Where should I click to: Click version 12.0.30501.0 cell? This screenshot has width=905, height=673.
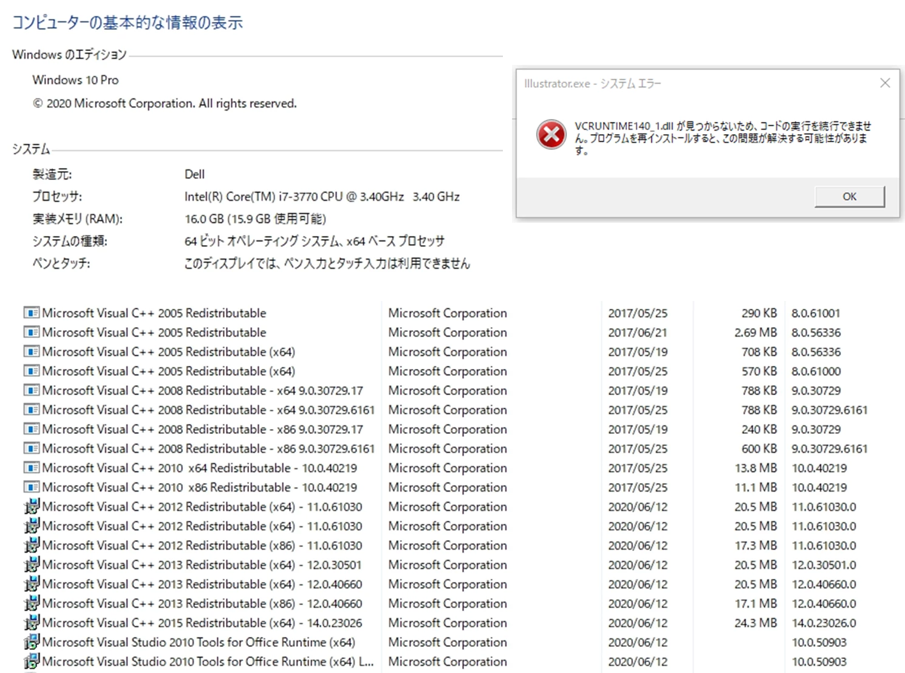click(x=824, y=565)
